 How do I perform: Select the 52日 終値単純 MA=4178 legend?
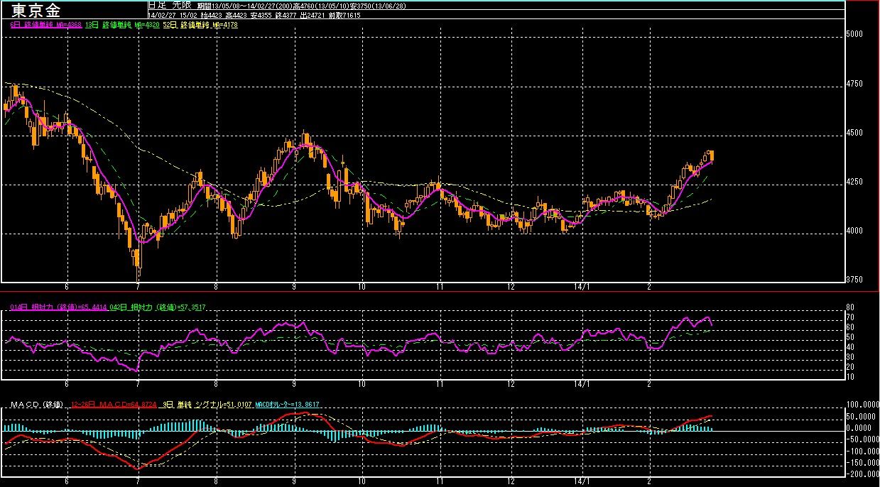pyautogui.click(x=200, y=25)
